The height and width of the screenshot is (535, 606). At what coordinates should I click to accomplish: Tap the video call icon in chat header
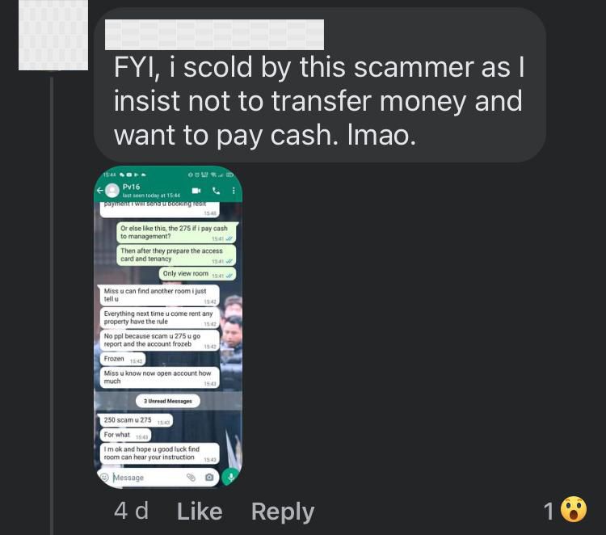(x=196, y=191)
